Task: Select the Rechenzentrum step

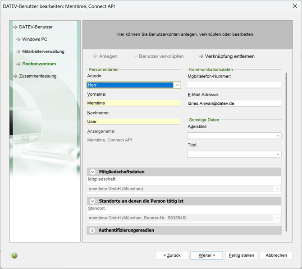Action: click(39, 64)
